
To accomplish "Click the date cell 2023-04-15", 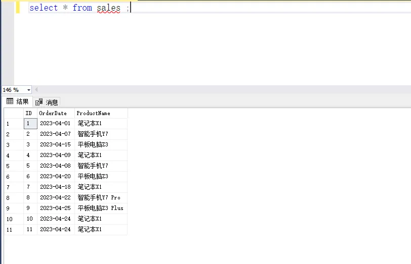I will point(56,144).
